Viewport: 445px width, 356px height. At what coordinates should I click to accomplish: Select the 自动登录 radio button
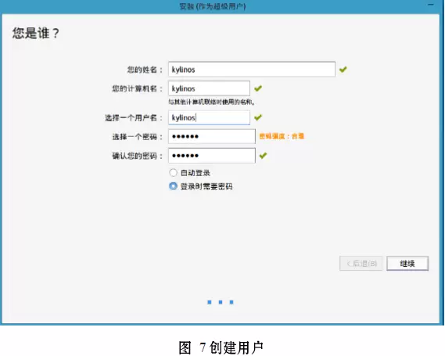(173, 173)
